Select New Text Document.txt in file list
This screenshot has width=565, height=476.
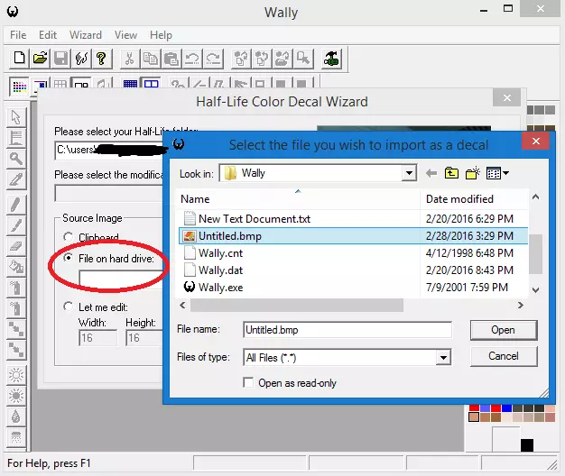[353, 219]
